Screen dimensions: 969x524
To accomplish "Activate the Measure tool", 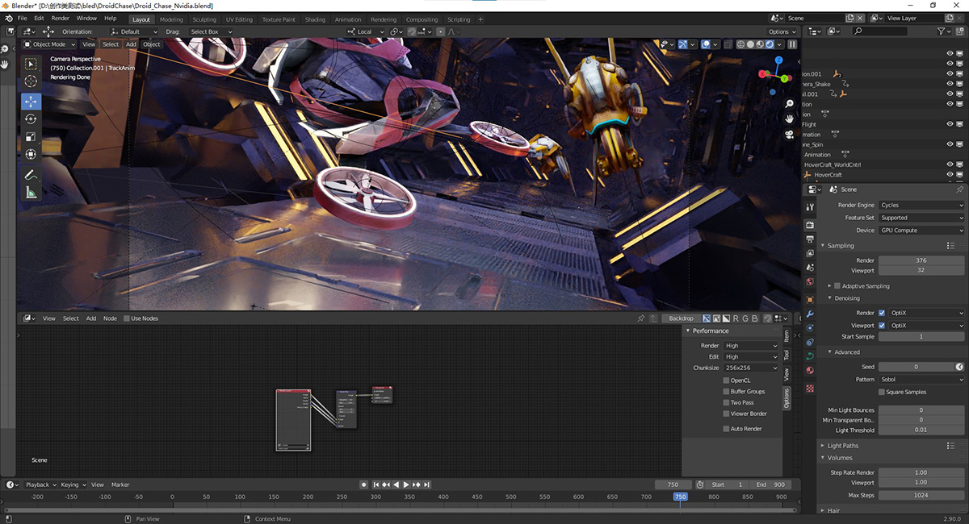I will click(31, 192).
